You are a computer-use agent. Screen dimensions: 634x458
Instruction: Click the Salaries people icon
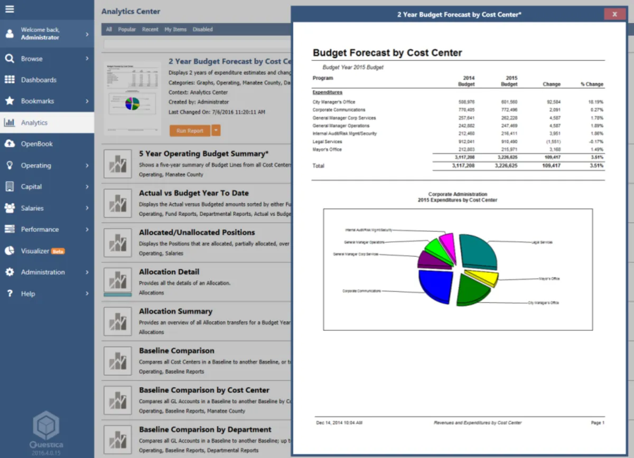click(10, 208)
